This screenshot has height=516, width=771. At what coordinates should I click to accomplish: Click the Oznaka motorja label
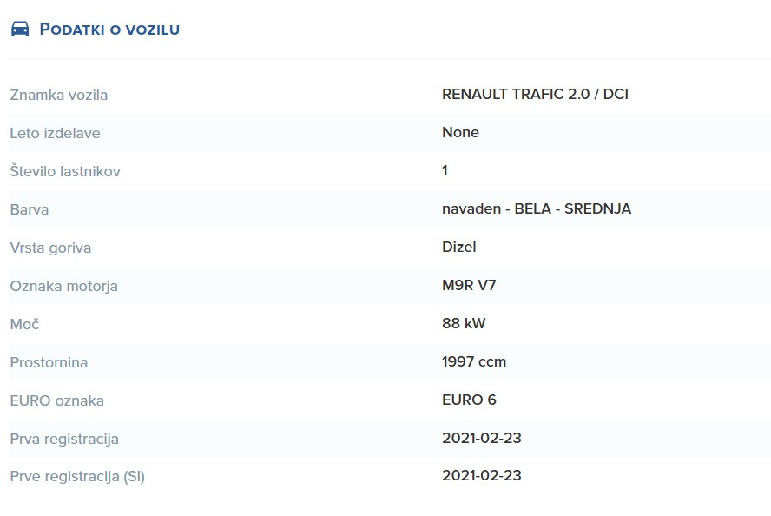[64, 286]
